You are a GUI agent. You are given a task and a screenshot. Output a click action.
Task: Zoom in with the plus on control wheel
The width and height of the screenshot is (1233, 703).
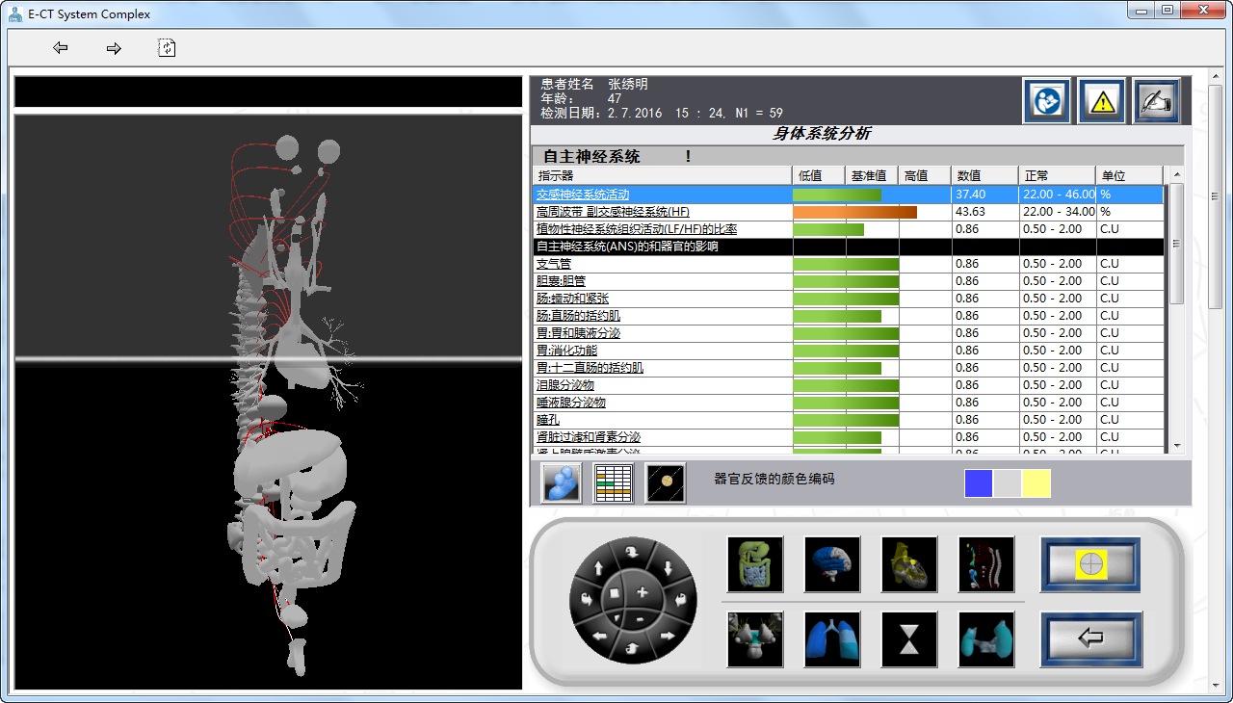pyautogui.click(x=643, y=591)
